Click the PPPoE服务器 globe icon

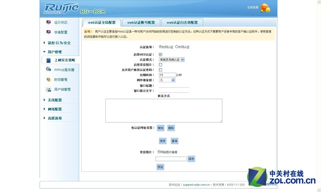coord(49,69)
